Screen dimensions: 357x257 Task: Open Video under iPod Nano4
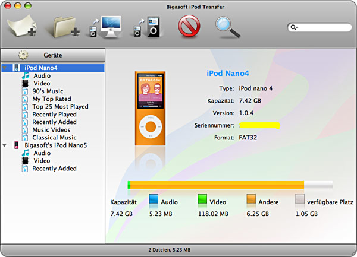tap(42, 83)
